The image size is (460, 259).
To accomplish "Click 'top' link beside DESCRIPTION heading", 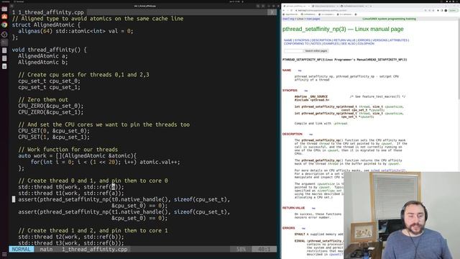I will click(x=311, y=135).
